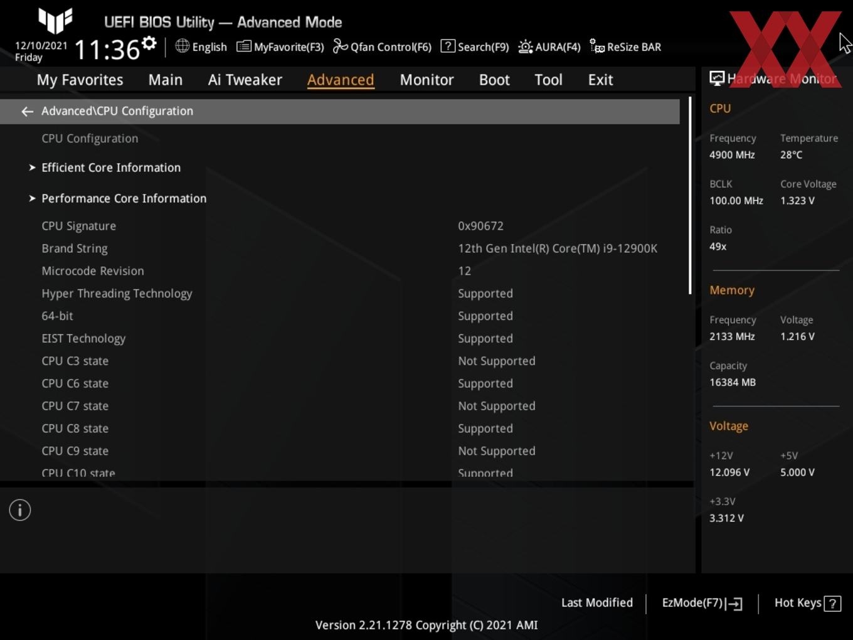853x640 pixels.
Task: Click the date 12/10/2021
Action: point(41,45)
